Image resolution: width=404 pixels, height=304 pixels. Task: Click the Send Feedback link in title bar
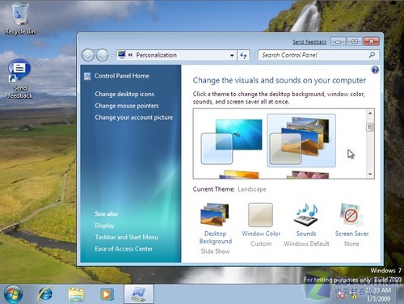pos(309,42)
